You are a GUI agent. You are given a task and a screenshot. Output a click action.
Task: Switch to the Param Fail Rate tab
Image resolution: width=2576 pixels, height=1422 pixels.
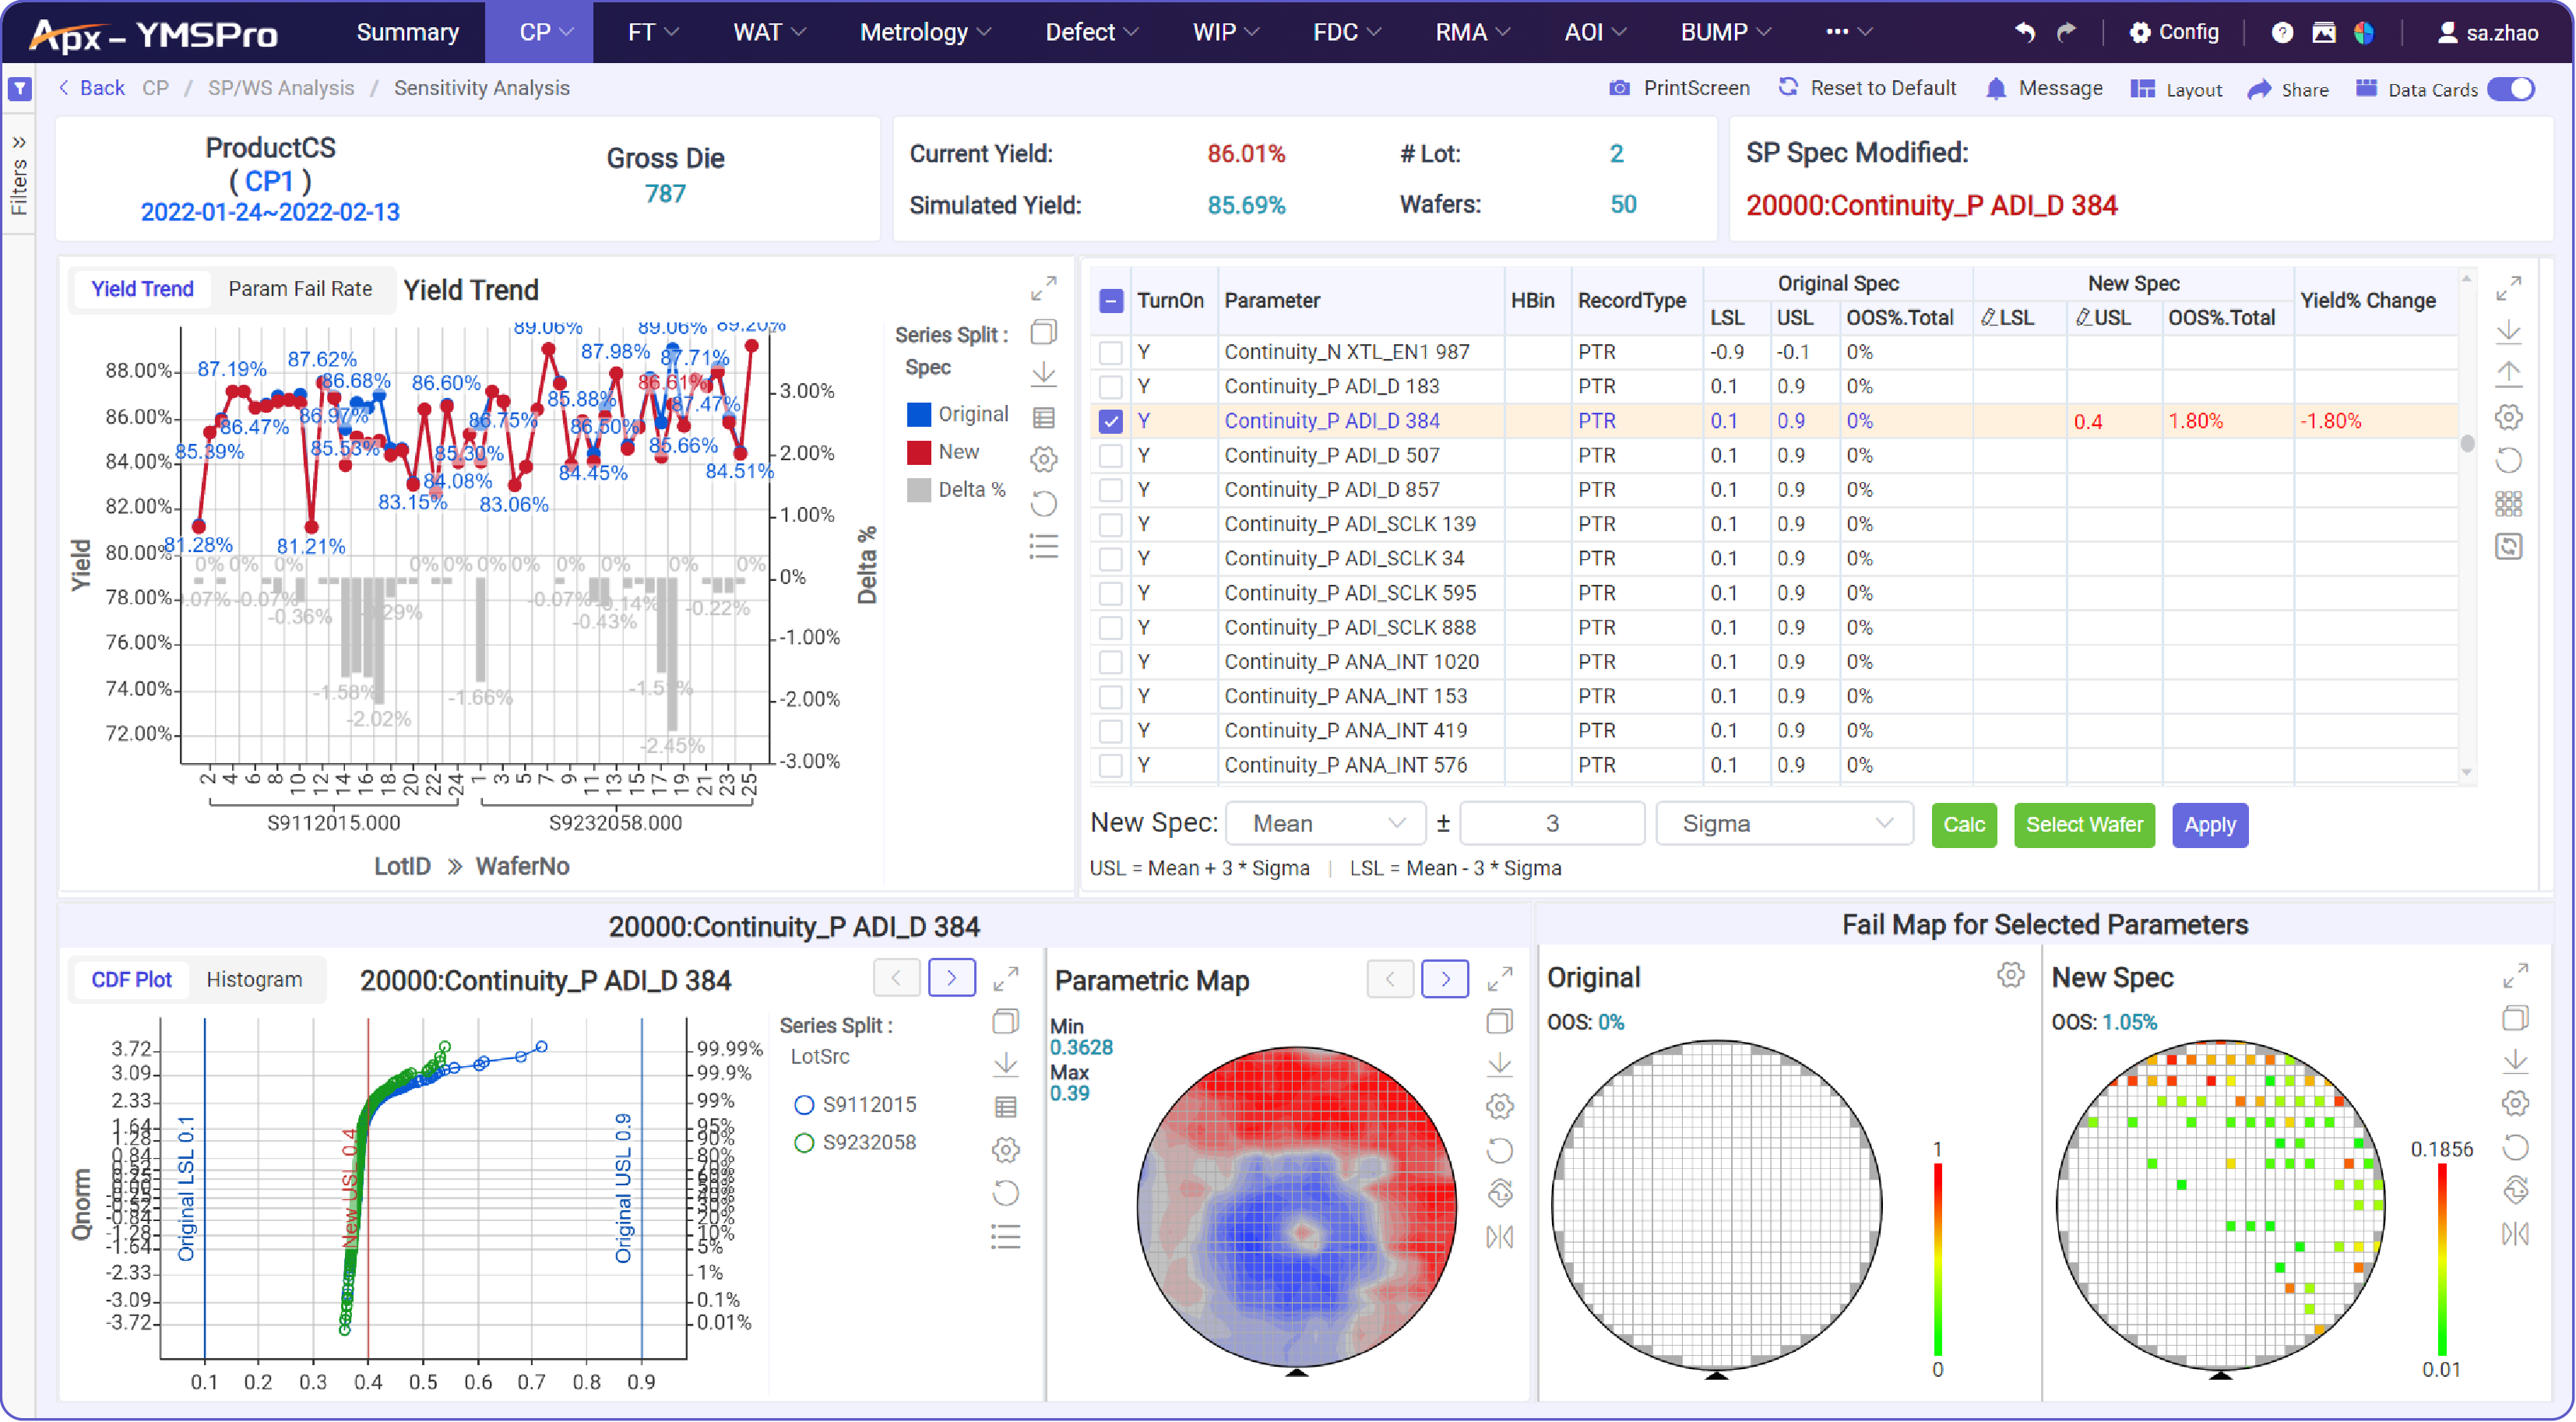pos(299,289)
